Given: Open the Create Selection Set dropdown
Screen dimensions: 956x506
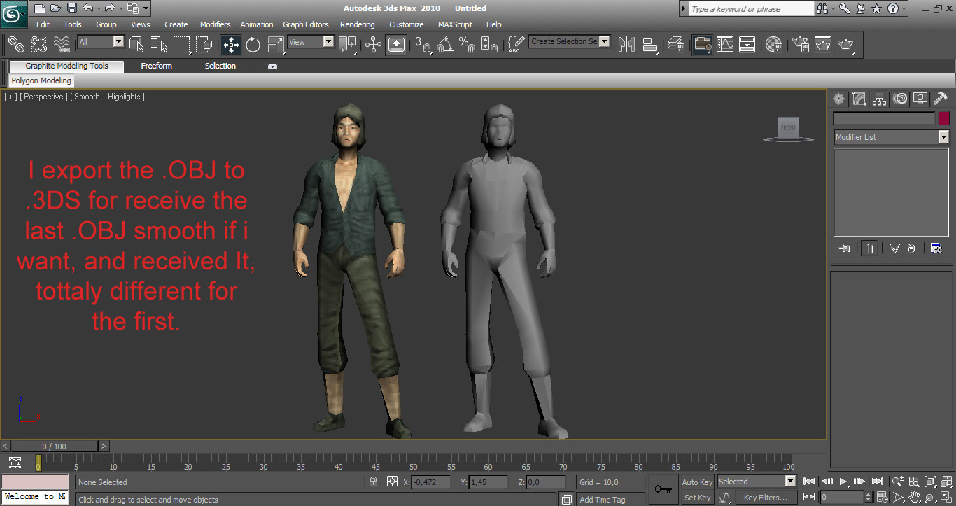Looking at the screenshot, I should [x=604, y=41].
